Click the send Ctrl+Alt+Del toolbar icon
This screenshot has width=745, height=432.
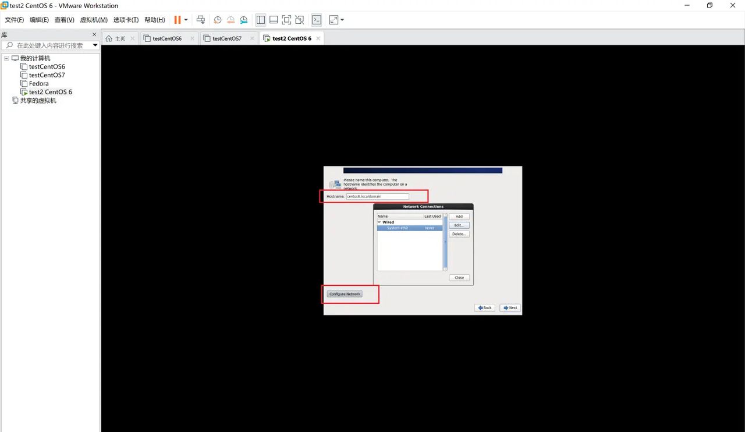click(x=201, y=20)
